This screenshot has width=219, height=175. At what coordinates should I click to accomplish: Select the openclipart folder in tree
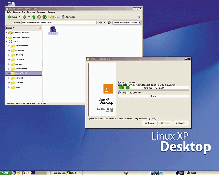[19, 69]
